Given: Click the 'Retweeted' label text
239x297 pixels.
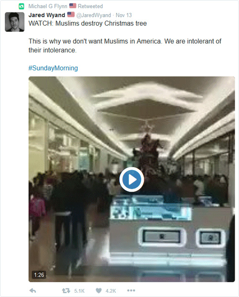Looking at the screenshot, I should tap(90, 6).
